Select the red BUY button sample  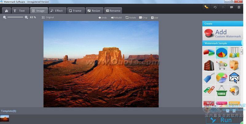[x=209, y=102]
